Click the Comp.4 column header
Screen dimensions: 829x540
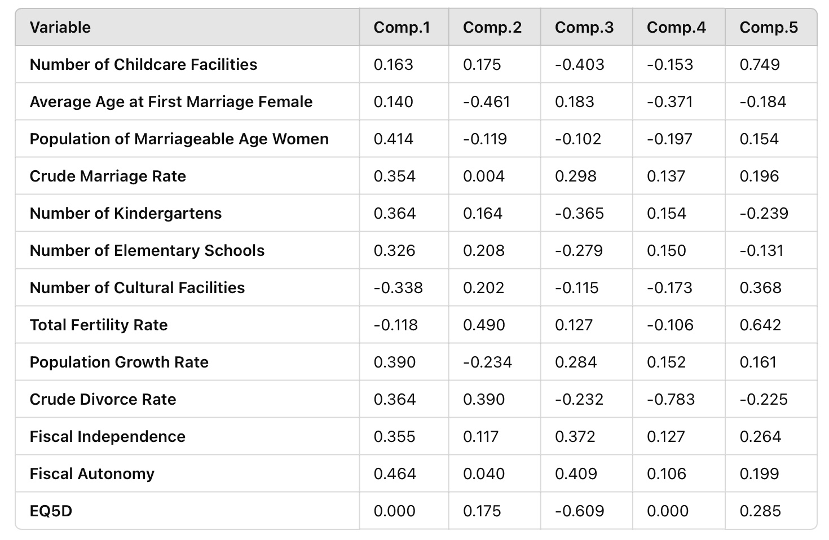coord(676,27)
